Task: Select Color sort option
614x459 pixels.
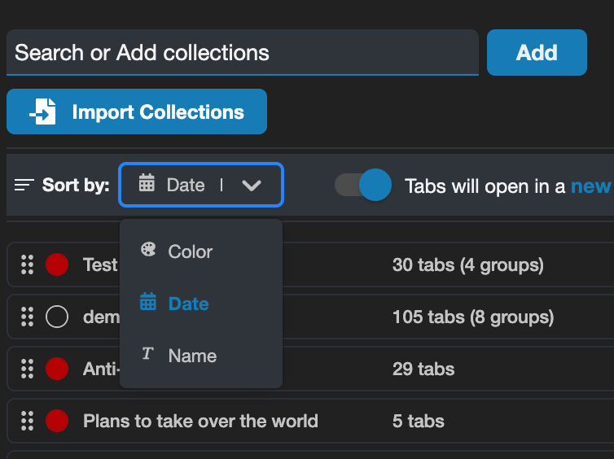Action: tap(201, 251)
